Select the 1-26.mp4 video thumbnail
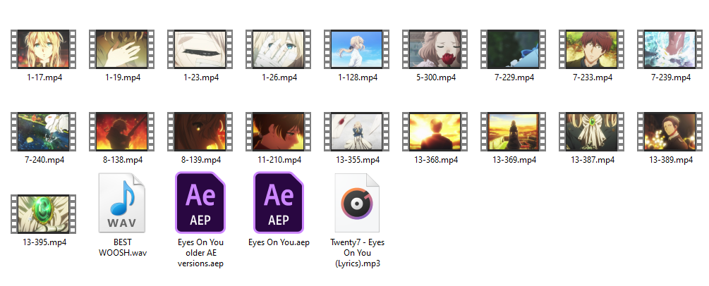Viewport: 709px width, 286px height. click(x=278, y=49)
